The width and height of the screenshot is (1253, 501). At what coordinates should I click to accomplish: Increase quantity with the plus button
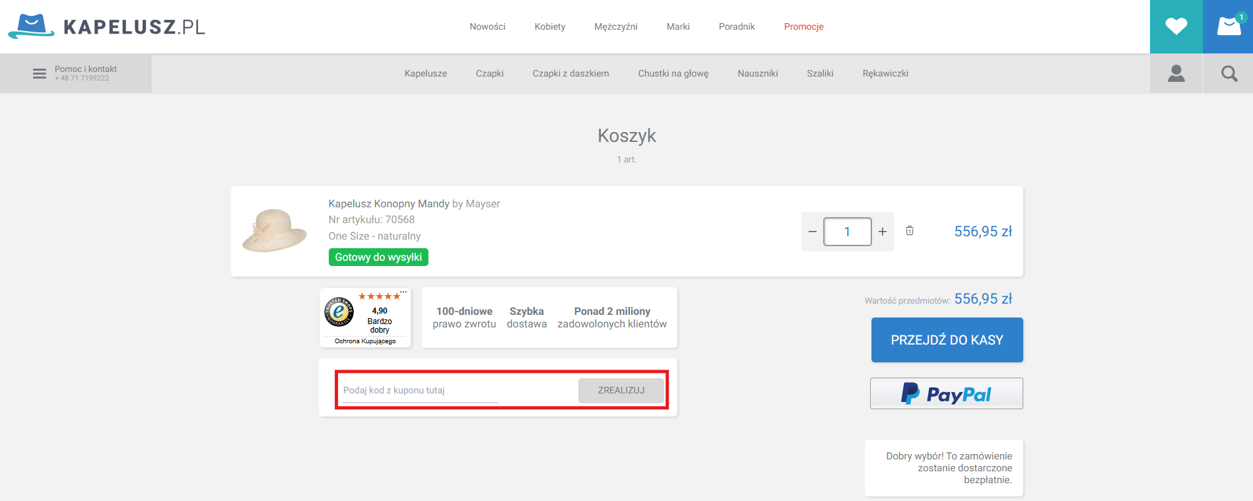click(883, 232)
